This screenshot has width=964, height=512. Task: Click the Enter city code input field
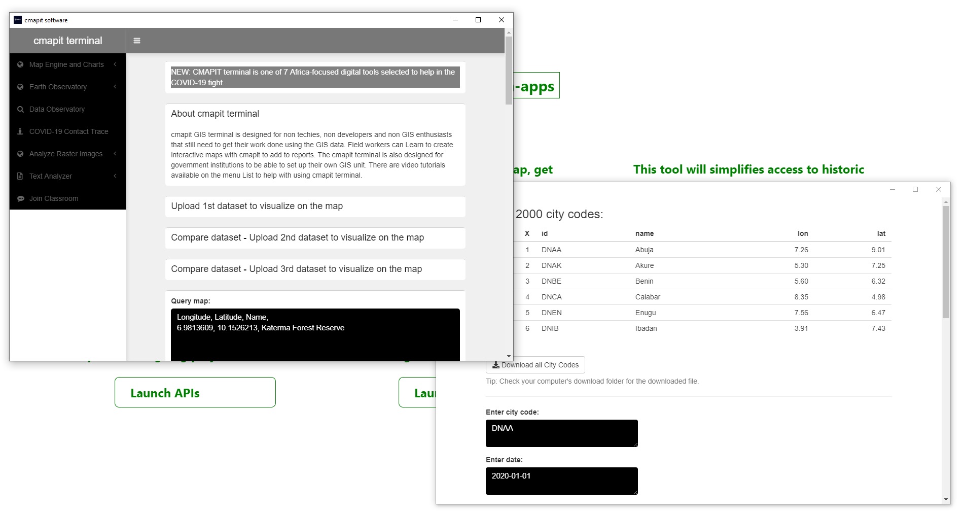coord(562,433)
